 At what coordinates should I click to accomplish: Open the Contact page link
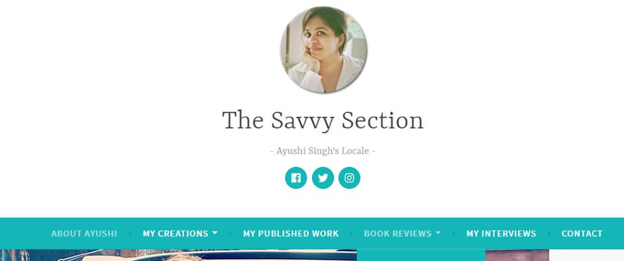tap(582, 234)
